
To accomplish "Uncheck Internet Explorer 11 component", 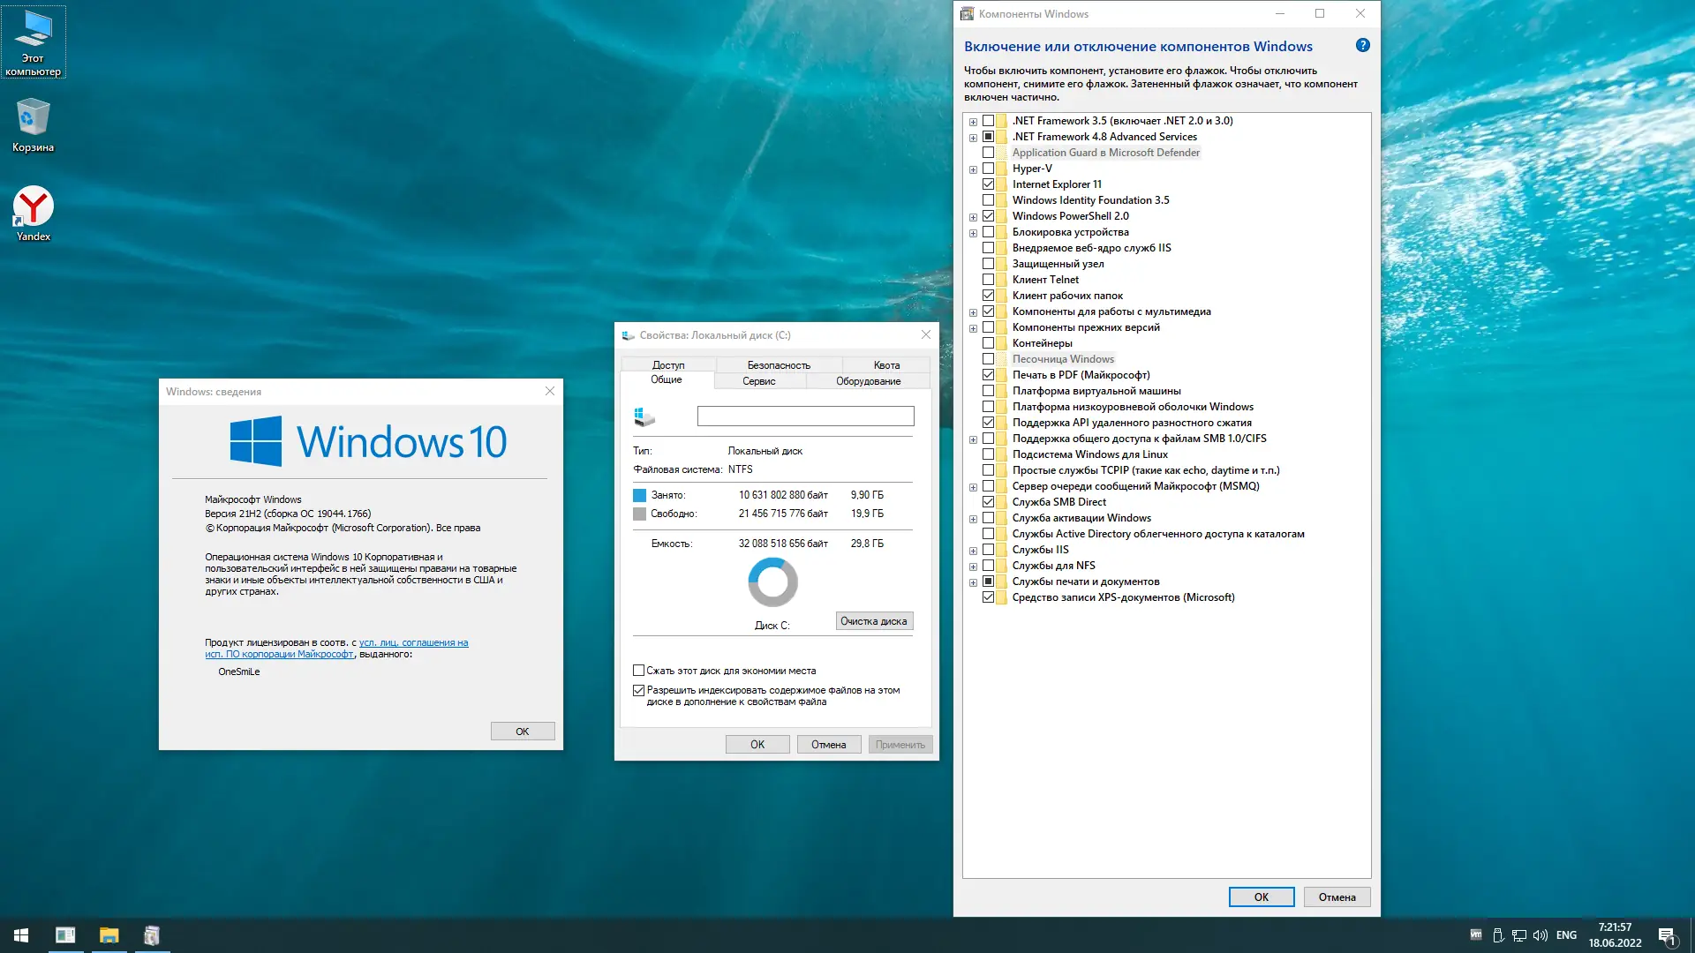I will pos(988,184).
